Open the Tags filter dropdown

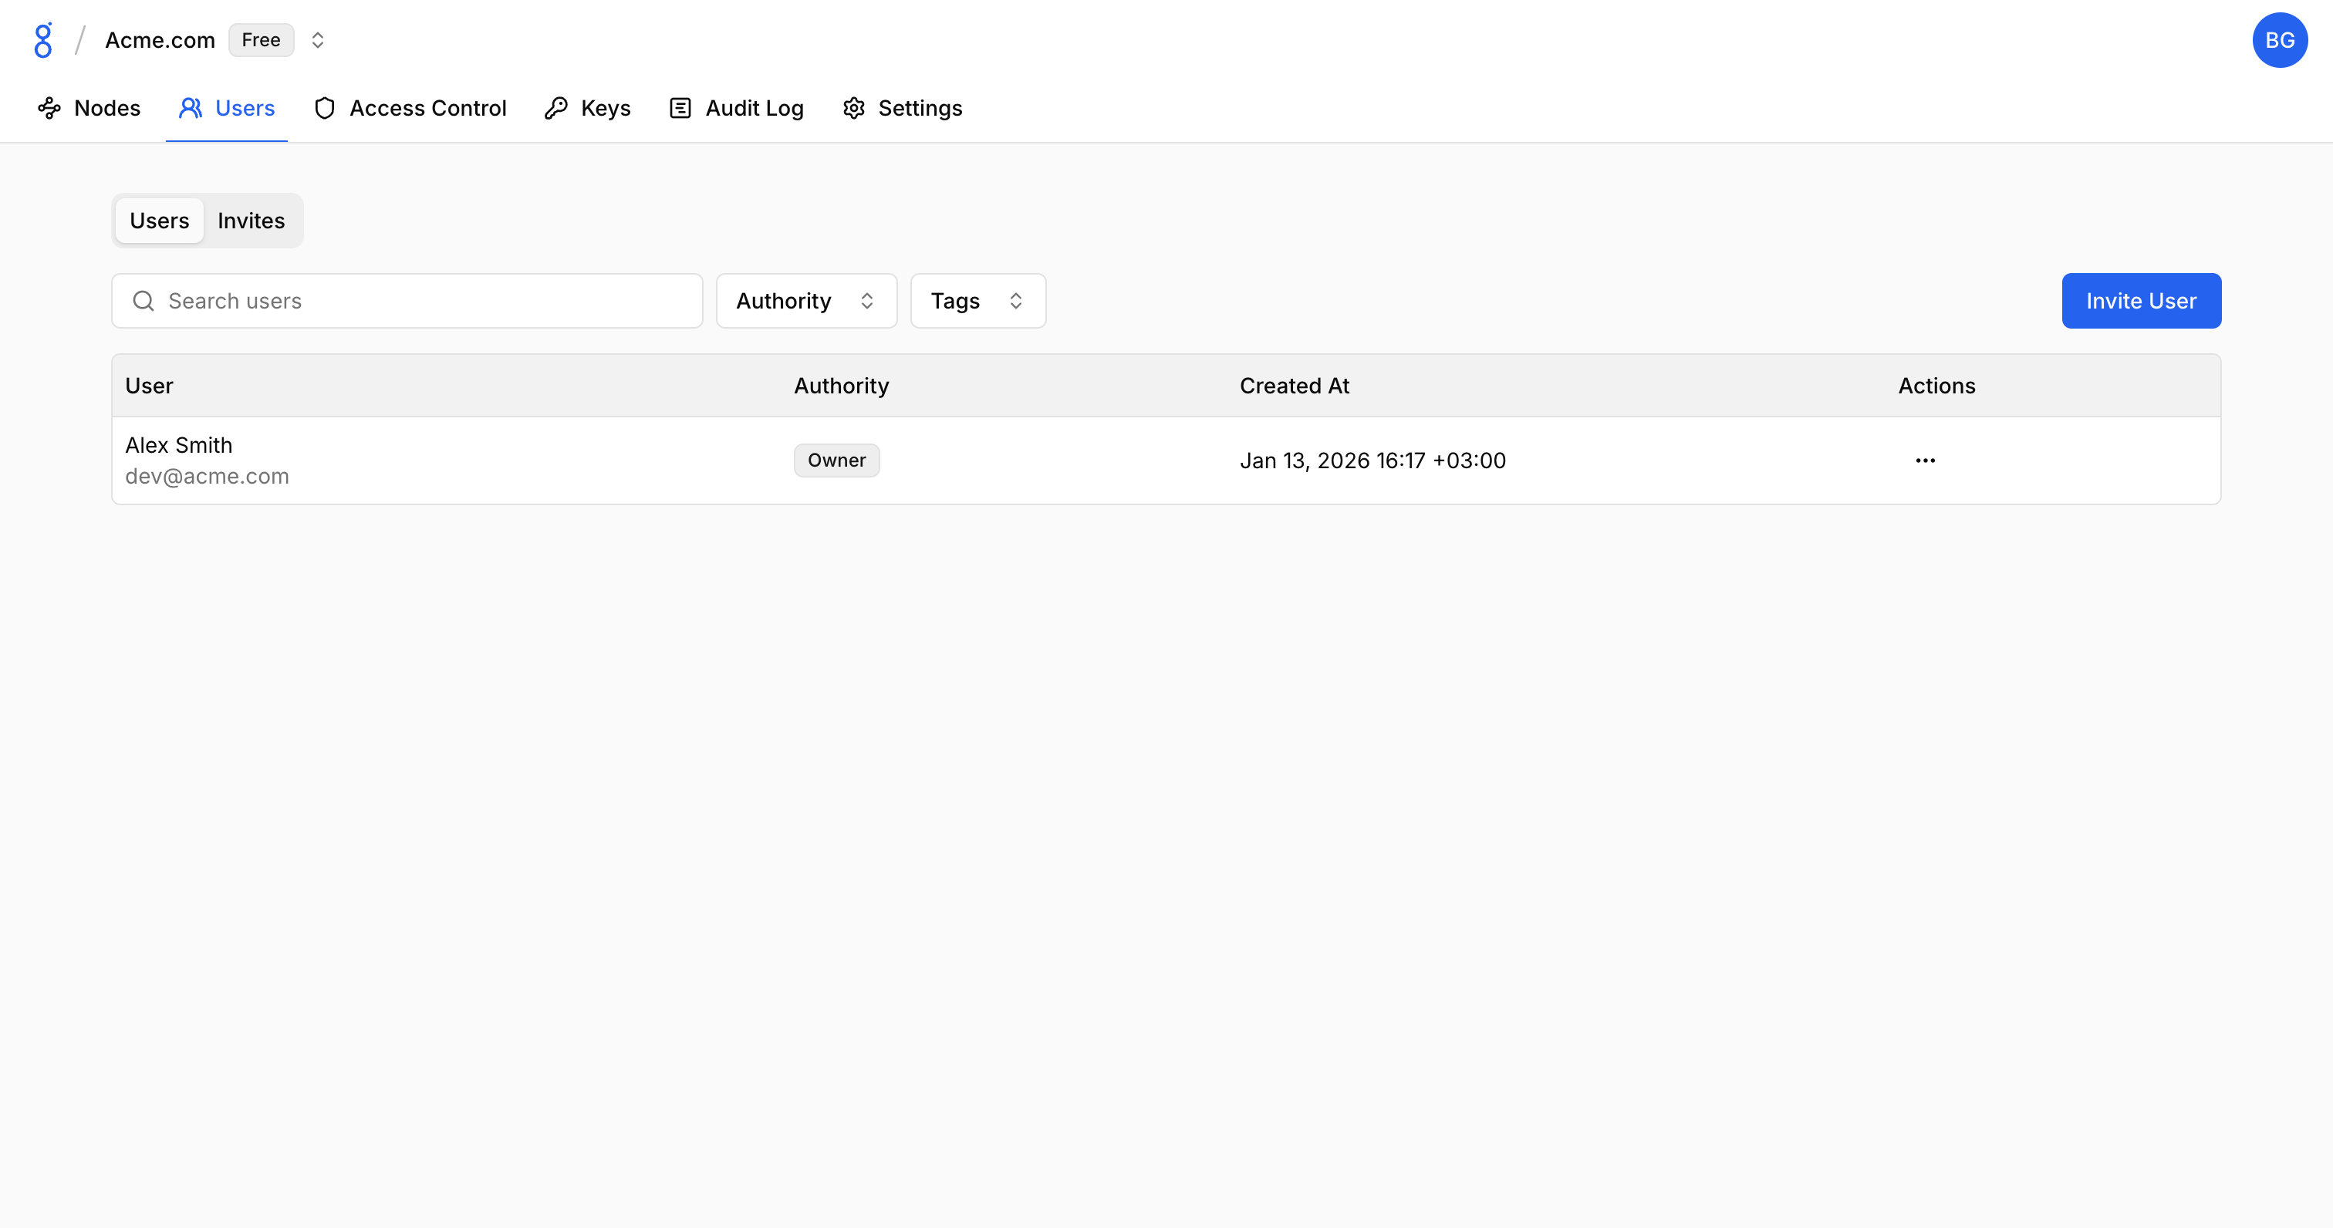(x=977, y=301)
